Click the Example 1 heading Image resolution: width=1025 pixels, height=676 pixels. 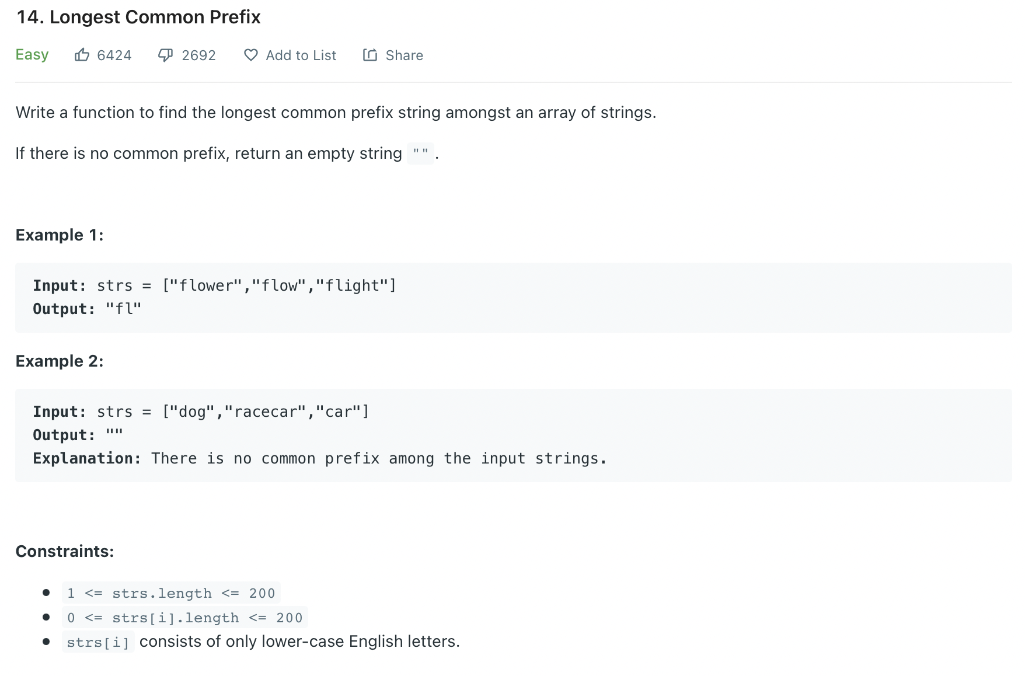(x=60, y=235)
